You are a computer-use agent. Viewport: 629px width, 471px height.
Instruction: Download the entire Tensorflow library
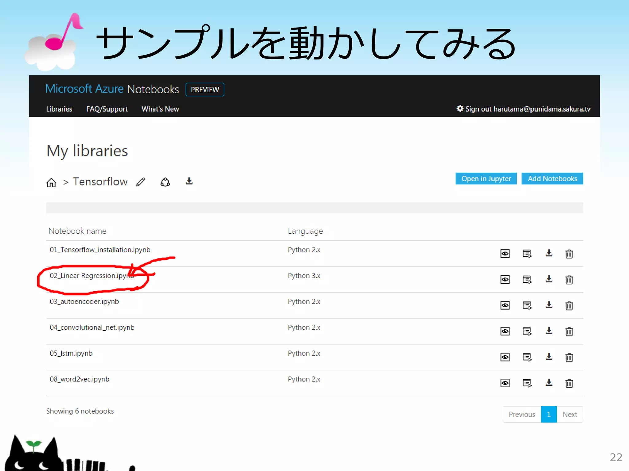click(189, 181)
